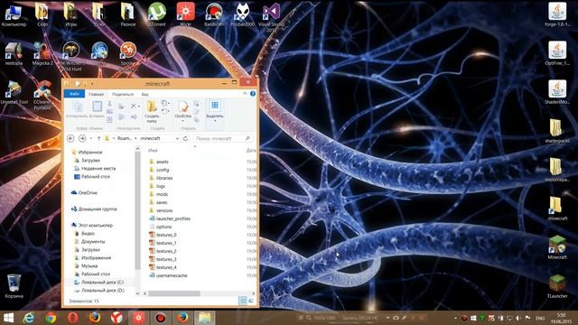
Task: Launch Bandicam from the desktop
Action: (x=214, y=14)
